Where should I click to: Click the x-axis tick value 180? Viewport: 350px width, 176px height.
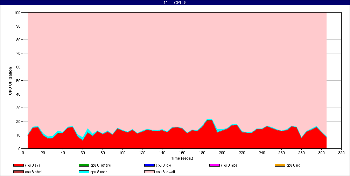click(202, 153)
